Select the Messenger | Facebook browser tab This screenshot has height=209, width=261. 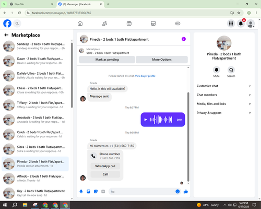(x=80, y=4)
